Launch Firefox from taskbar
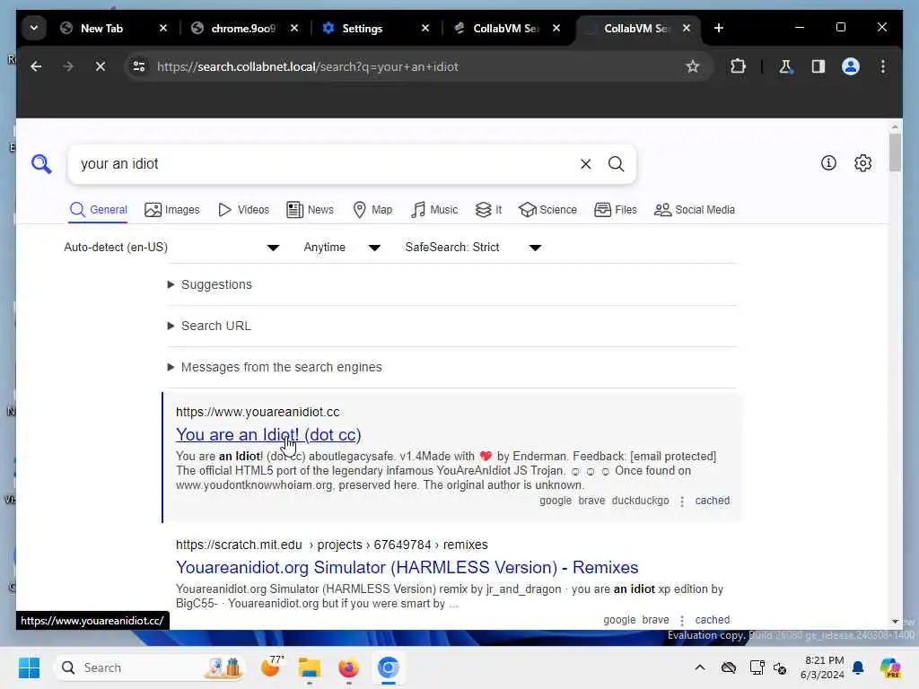 click(x=349, y=667)
